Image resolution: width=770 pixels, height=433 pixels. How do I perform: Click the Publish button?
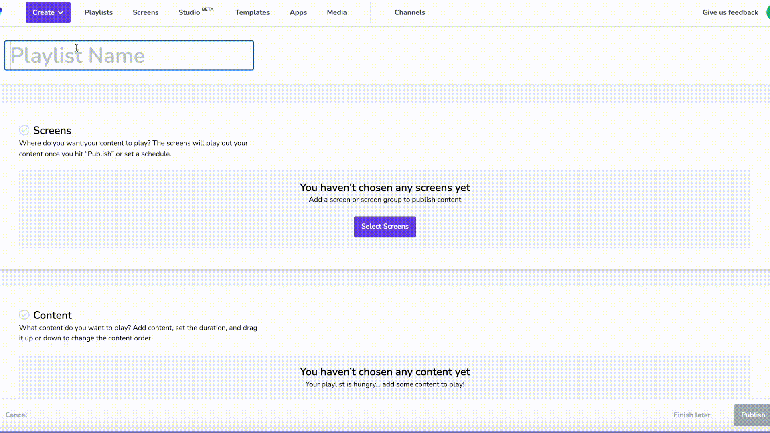[752, 415]
